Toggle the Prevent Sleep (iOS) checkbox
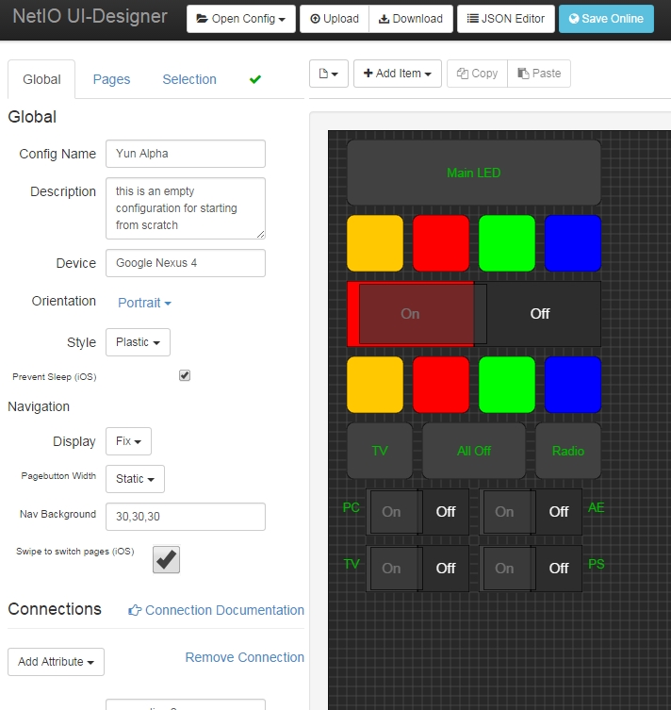 click(185, 375)
